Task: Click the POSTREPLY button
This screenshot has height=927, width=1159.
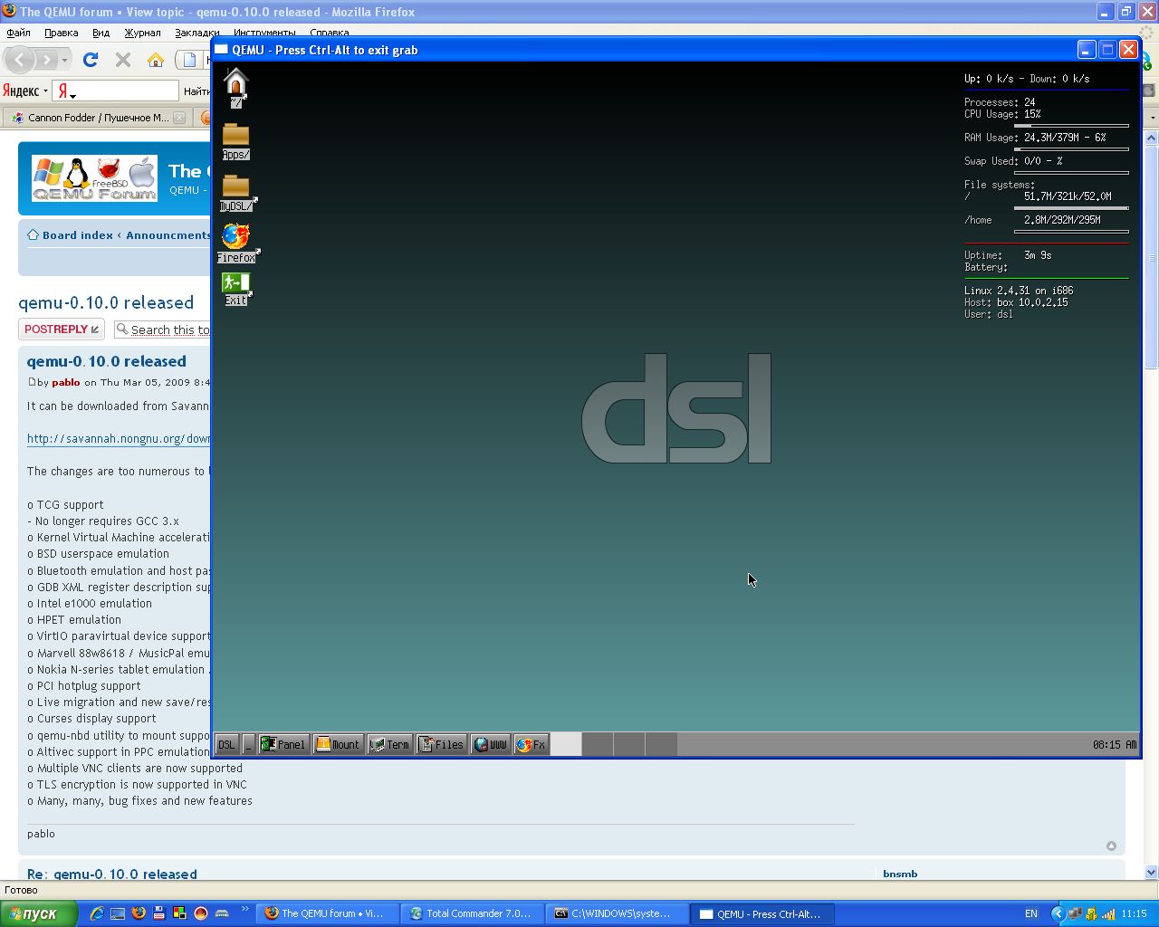Action: tap(61, 330)
